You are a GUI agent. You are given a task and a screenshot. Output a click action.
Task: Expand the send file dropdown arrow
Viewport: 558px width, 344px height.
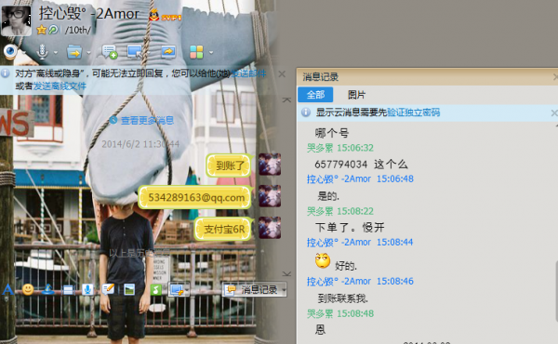88,53
